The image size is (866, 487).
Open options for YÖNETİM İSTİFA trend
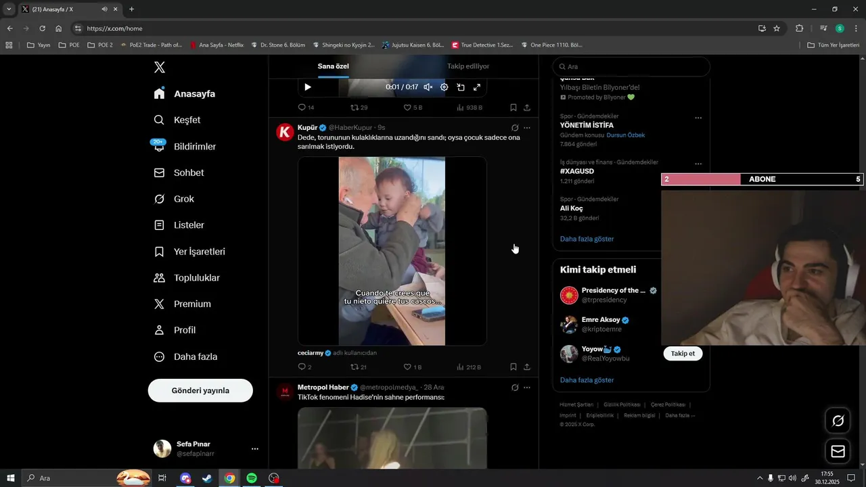(x=698, y=118)
